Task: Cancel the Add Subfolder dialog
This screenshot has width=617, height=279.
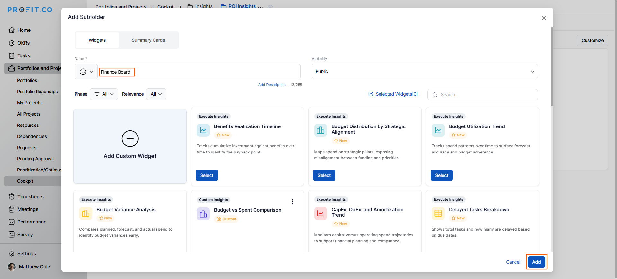Action: (513, 262)
